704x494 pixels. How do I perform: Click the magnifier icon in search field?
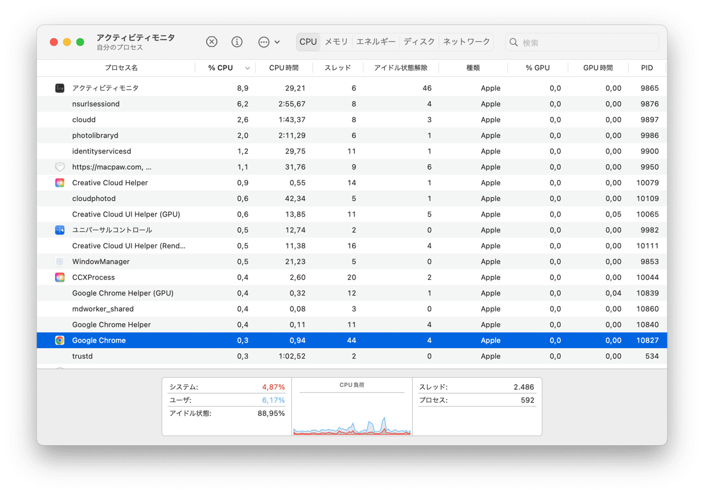click(514, 42)
